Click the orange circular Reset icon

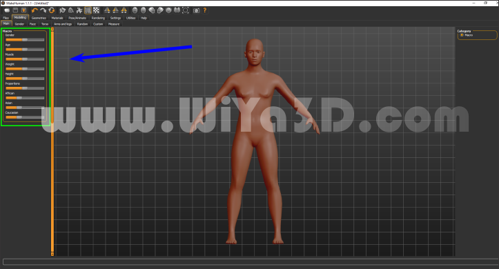pyautogui.click(x=52, y=10)
